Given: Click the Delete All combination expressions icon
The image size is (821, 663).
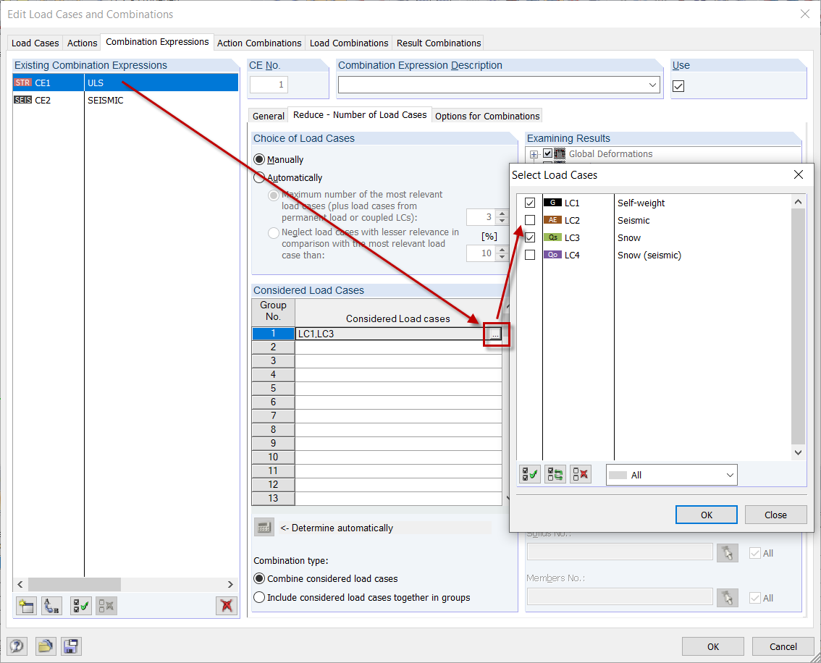Looking at the screenshot, I should coord(226,606).
